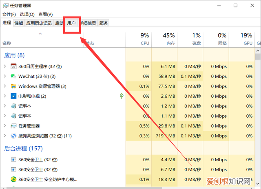
Task: Open the 查看(V) menu
Action: [x=46, y=15]
